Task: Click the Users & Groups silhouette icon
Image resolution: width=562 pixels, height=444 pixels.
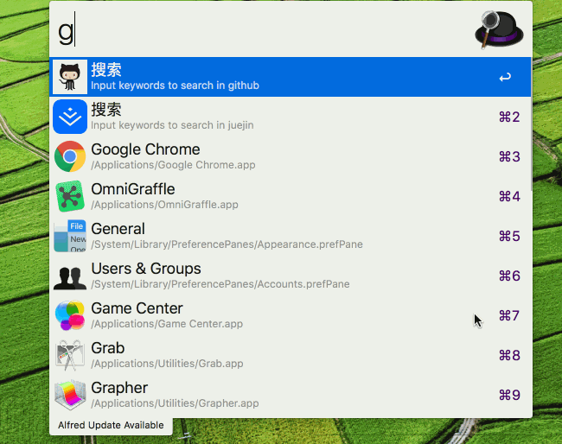Action: coord(70,277)
